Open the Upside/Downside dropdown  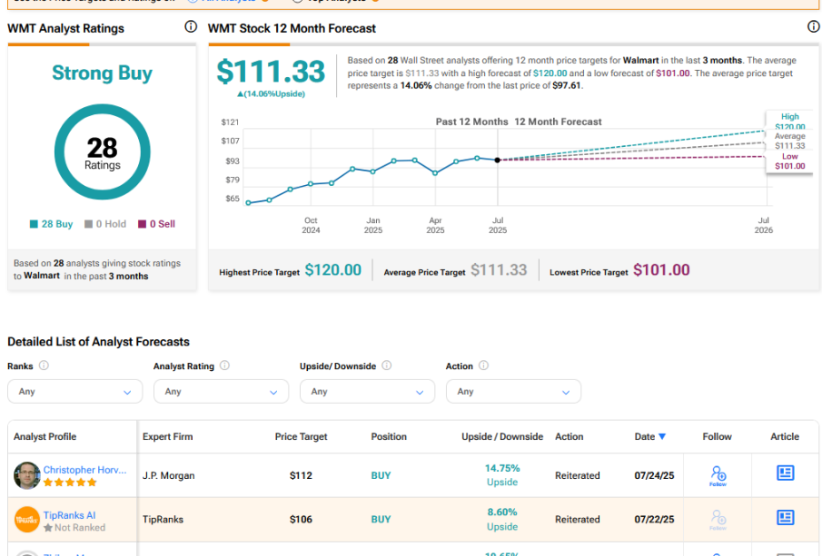tap(367, 392)
